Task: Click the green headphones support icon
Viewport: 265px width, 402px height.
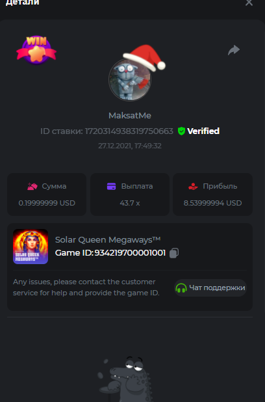Action: pos(181,288)
